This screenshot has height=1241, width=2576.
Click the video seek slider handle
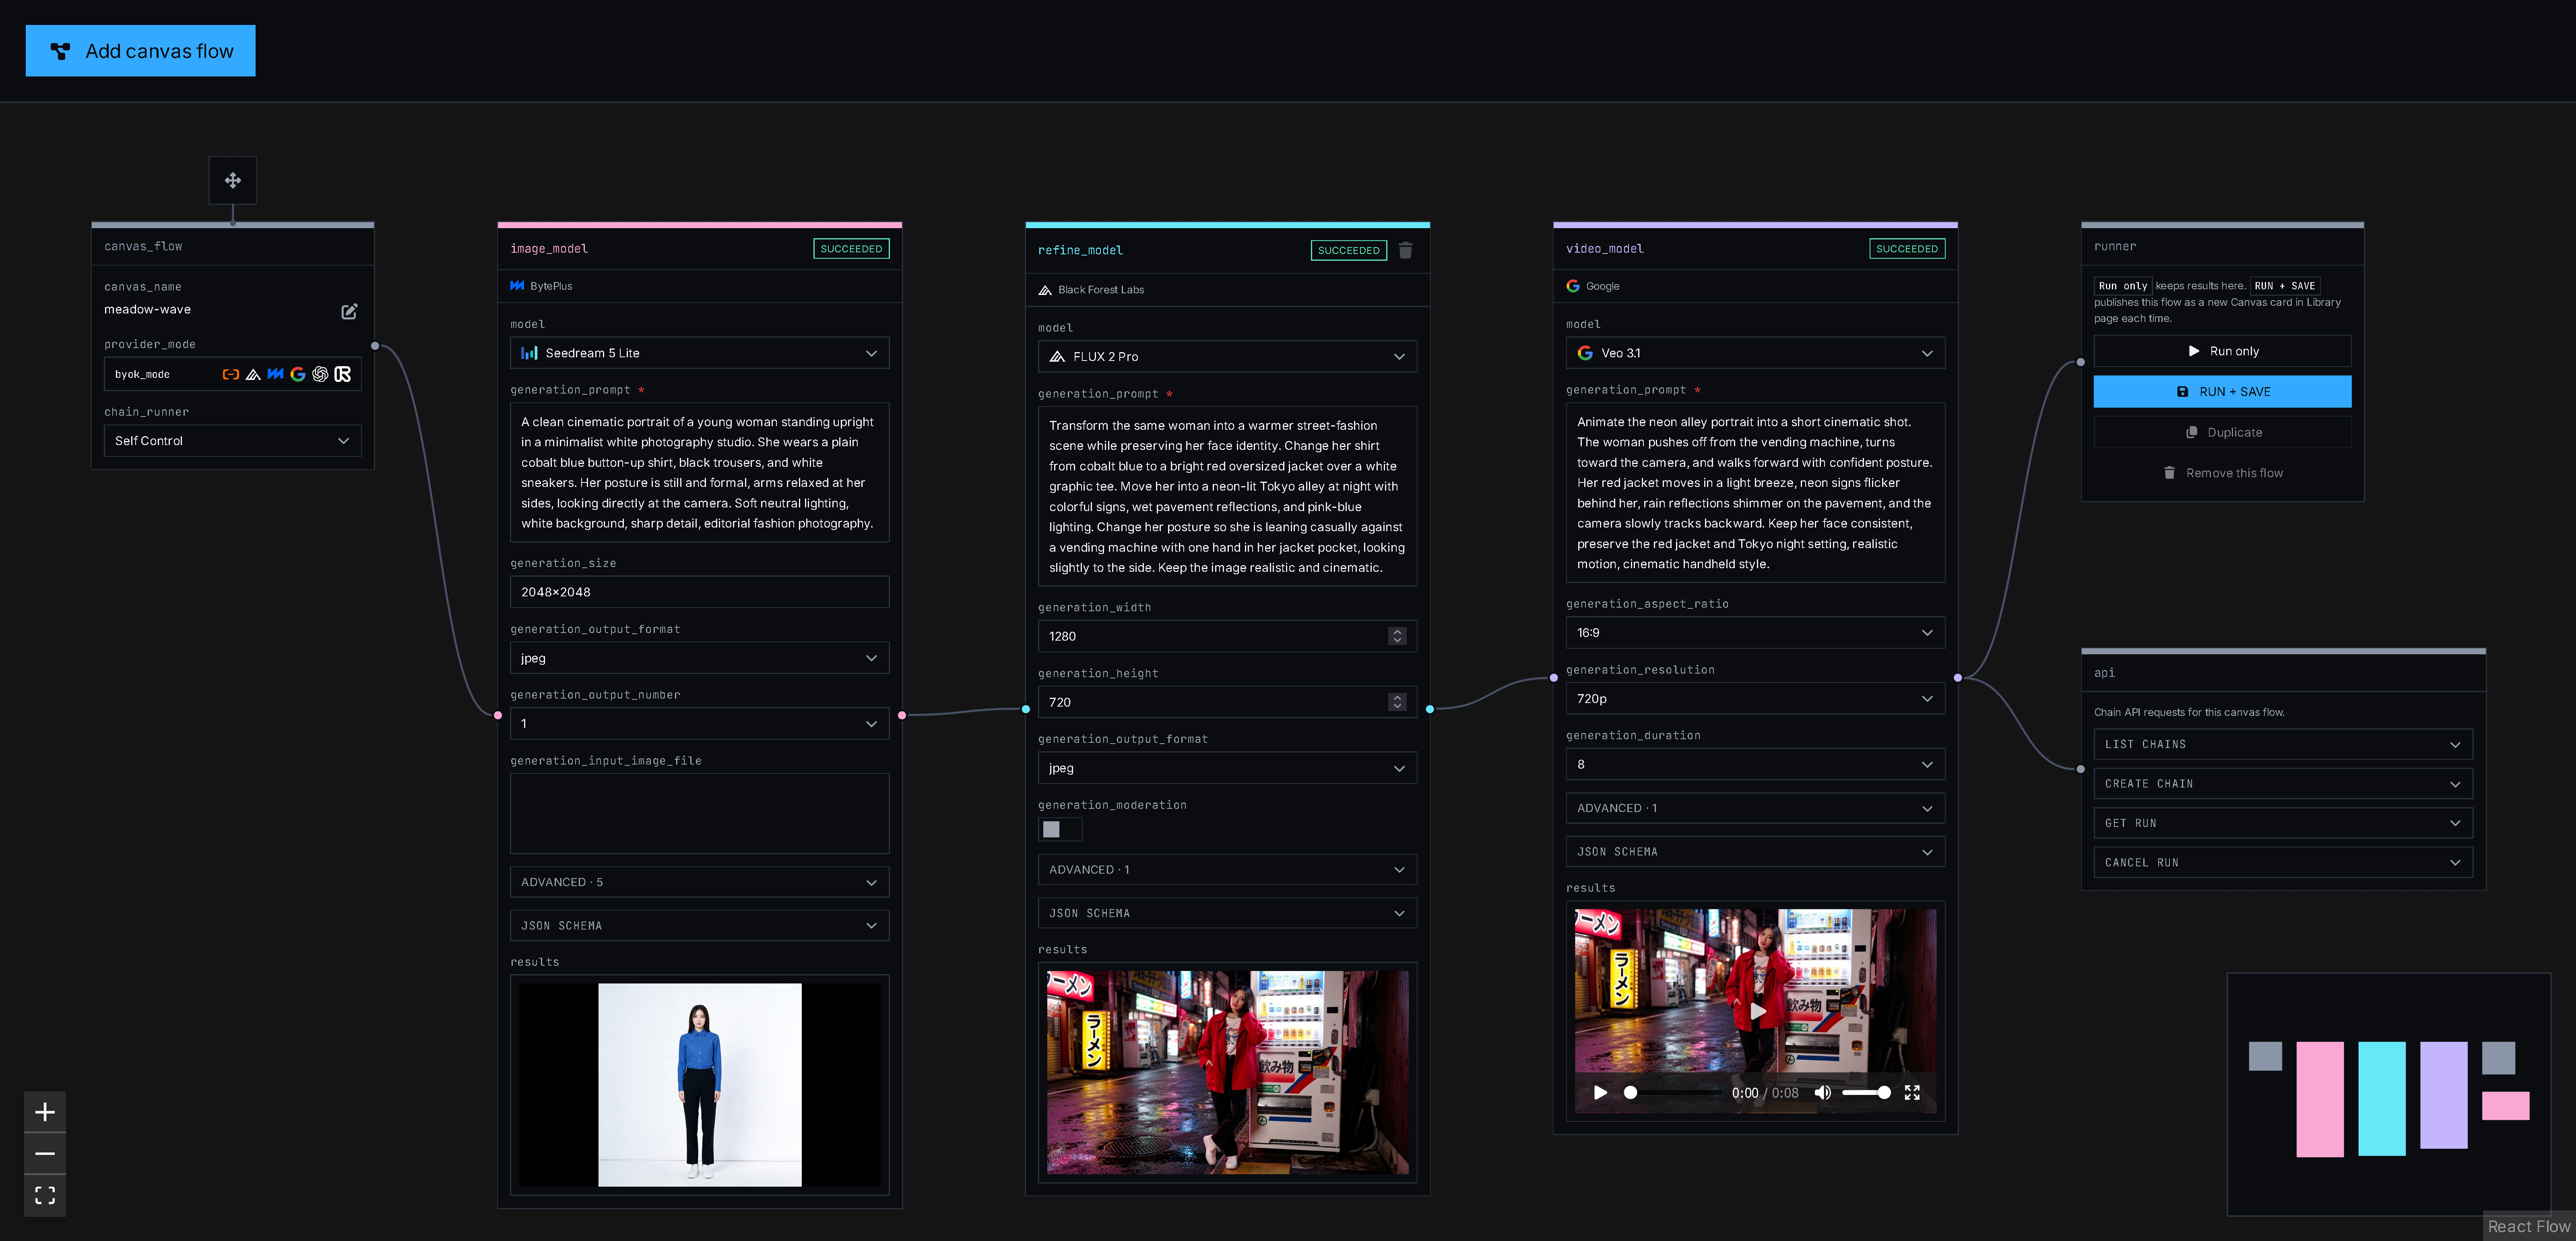coord(1630,1093)
